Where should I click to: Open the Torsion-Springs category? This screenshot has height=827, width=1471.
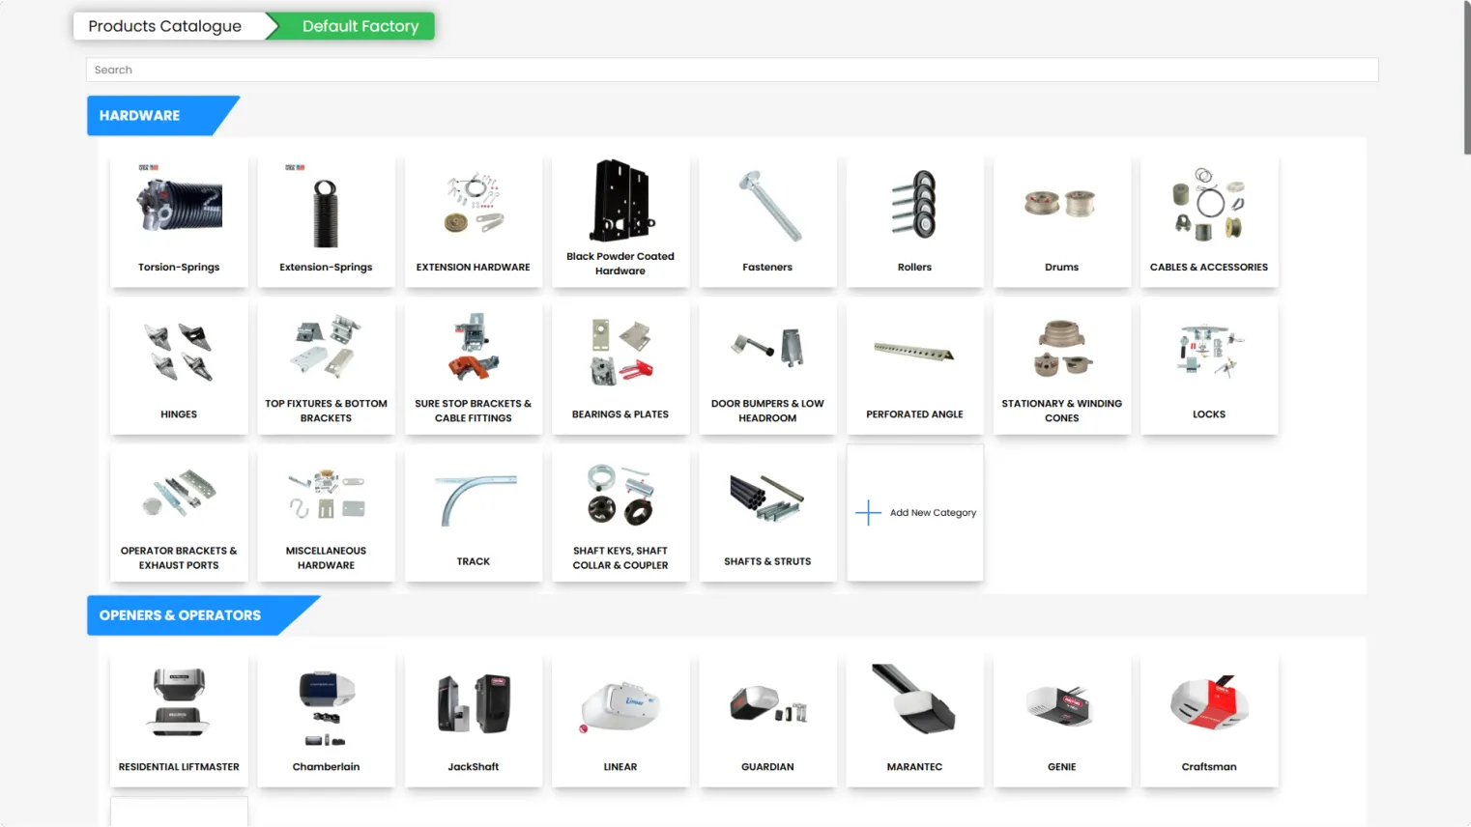click(179, 220)
